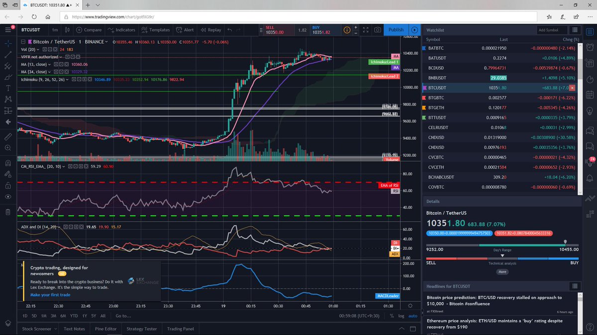Select the zoom in tool
Viewport: 597px width, 335px height.
point(8,147)
